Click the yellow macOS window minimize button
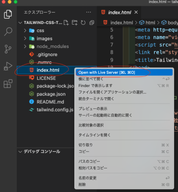This screenshot has height=192, width=178. pos(10,2)
